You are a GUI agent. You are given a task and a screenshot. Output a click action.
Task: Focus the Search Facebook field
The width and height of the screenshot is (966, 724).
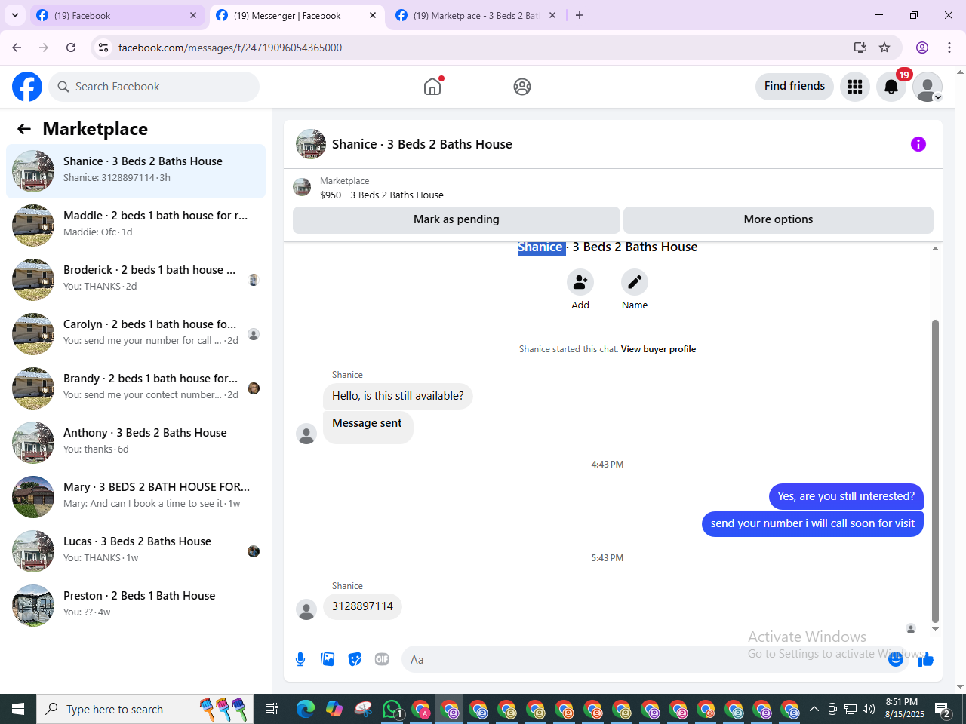pyautogui.click(x=154, y=87)
